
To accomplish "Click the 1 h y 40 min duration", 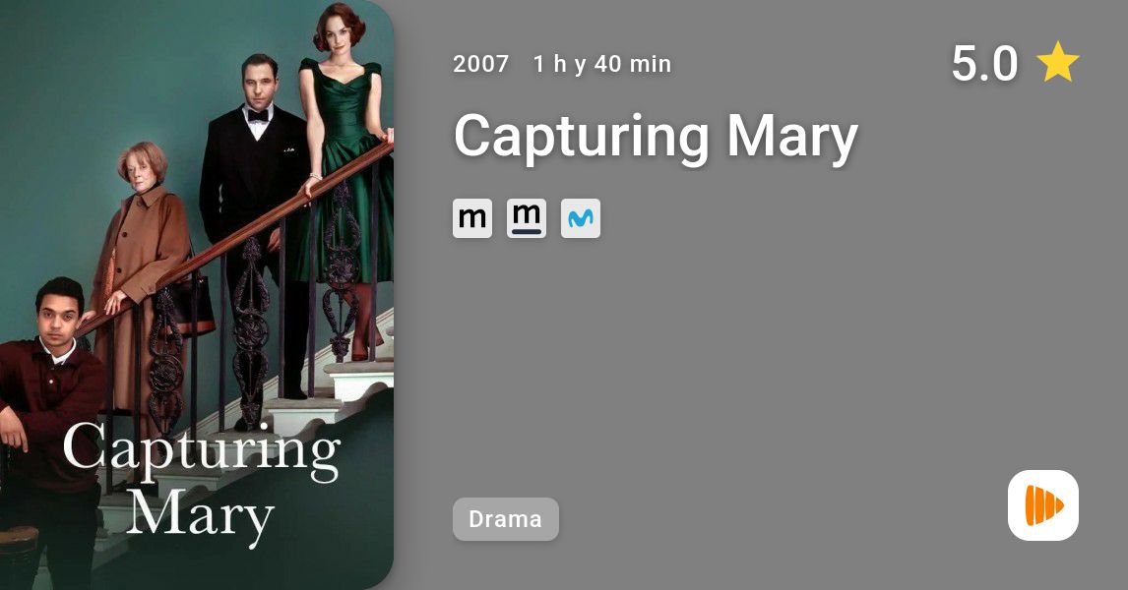I will click(602, 64).
